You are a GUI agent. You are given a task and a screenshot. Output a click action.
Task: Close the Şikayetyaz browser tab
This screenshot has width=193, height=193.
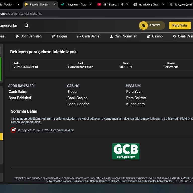(x=91, y=5)
